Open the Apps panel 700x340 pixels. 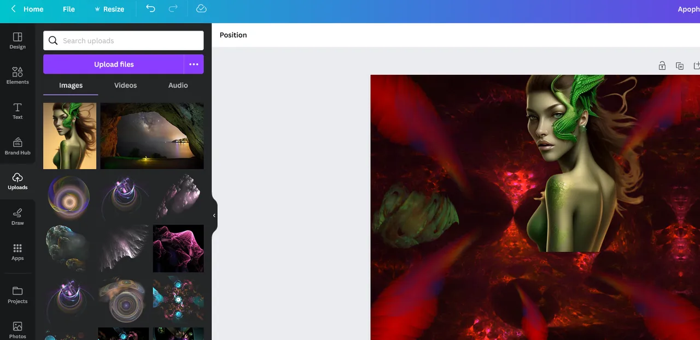click(x=17, y=252)
